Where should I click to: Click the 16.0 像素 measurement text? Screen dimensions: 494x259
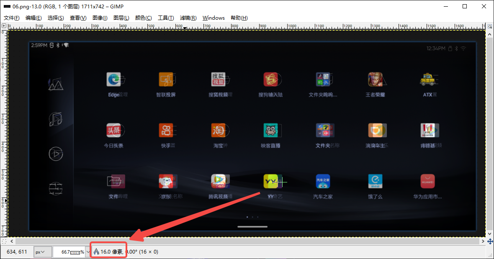click(x=111, y=252)
